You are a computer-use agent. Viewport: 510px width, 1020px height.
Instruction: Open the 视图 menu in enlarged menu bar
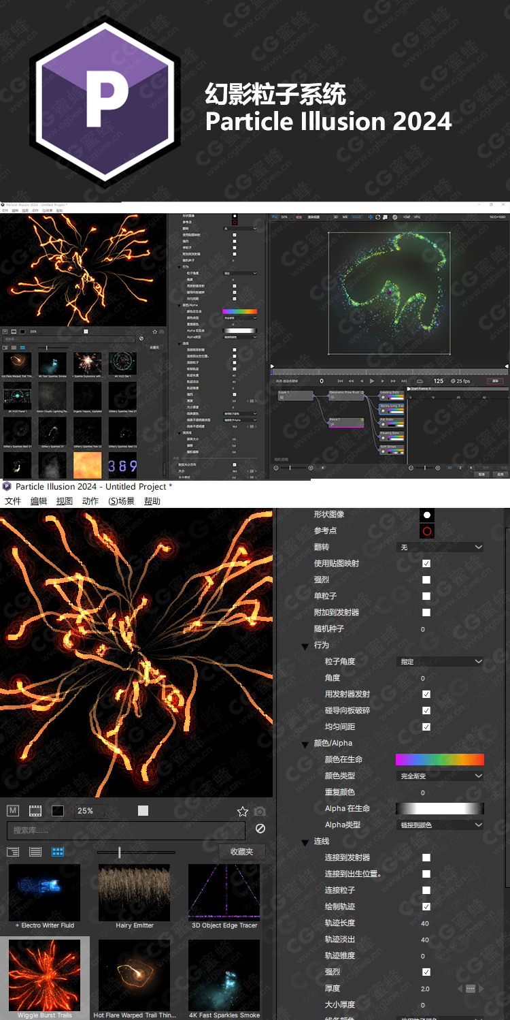point(65,501)
